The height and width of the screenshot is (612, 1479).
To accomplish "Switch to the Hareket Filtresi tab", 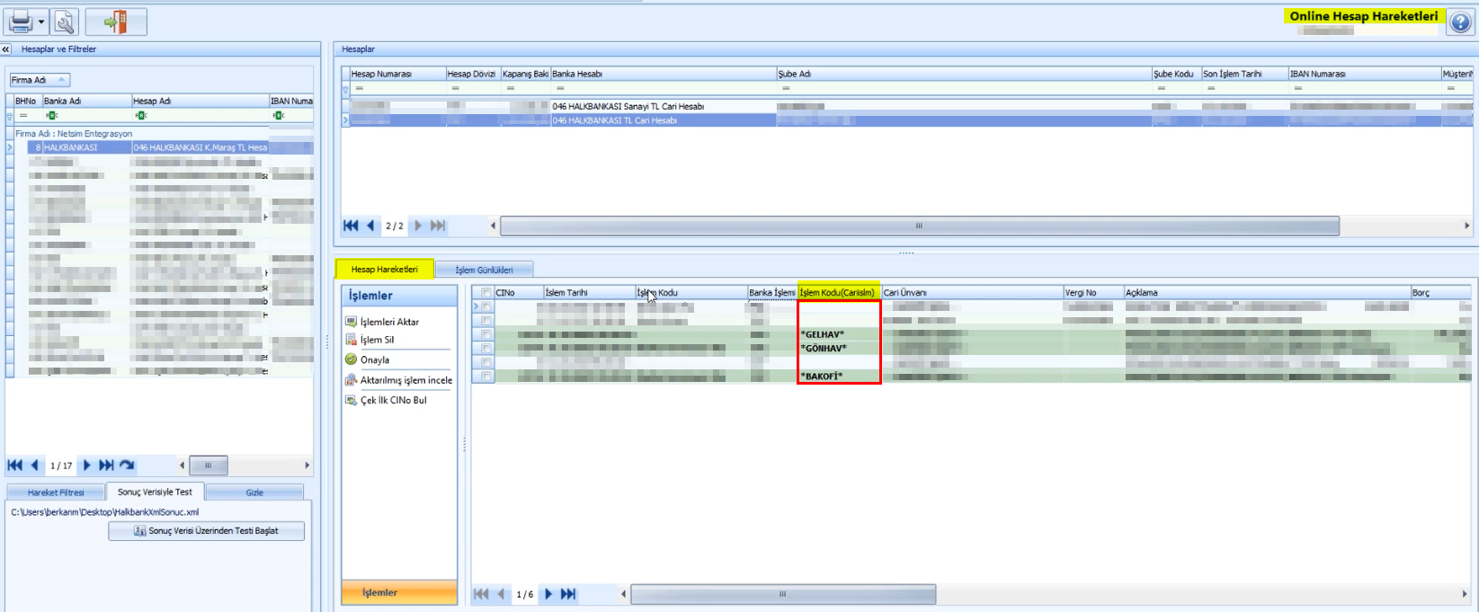I will [x=56, y=492].
